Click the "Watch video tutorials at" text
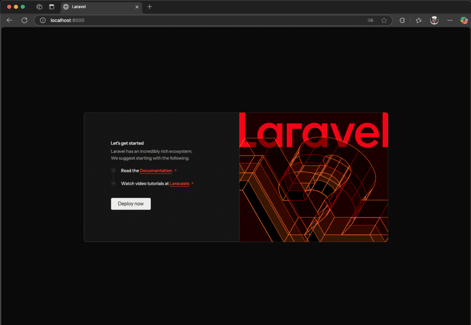This screenshot has height=325, width=471. pos(145,184)
